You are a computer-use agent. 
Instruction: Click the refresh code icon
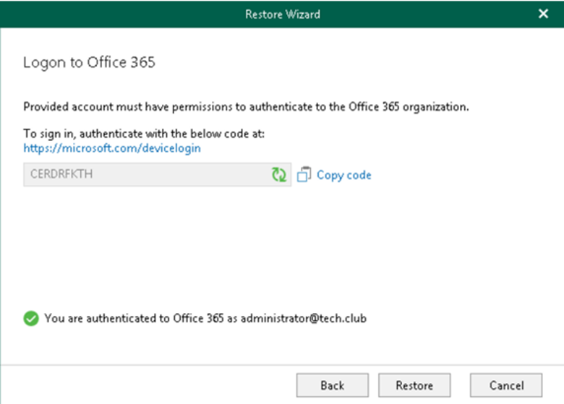[279, 175]
